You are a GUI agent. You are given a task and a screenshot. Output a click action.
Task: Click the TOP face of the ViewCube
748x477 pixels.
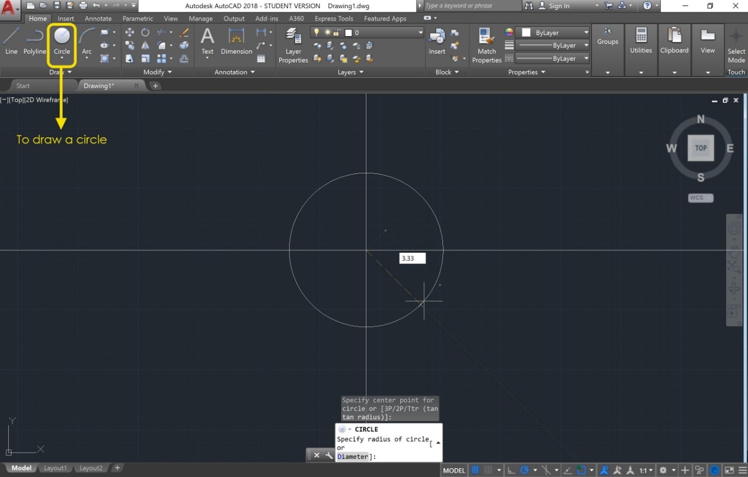click(701, 148)
